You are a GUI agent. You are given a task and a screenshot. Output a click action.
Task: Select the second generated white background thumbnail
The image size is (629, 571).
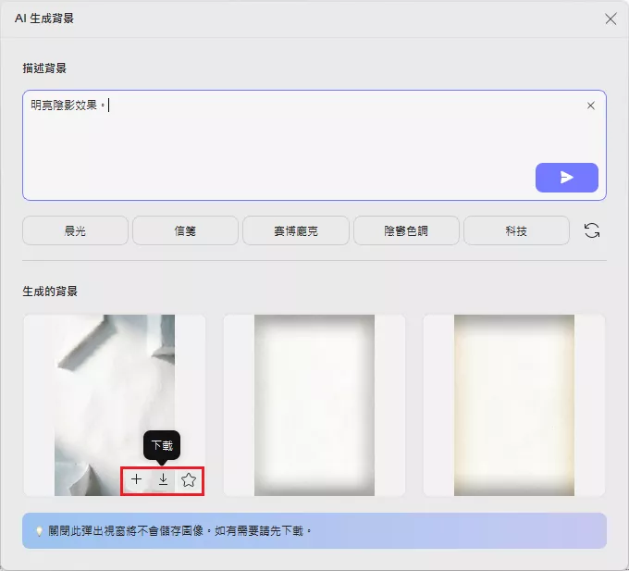point(314,404)
